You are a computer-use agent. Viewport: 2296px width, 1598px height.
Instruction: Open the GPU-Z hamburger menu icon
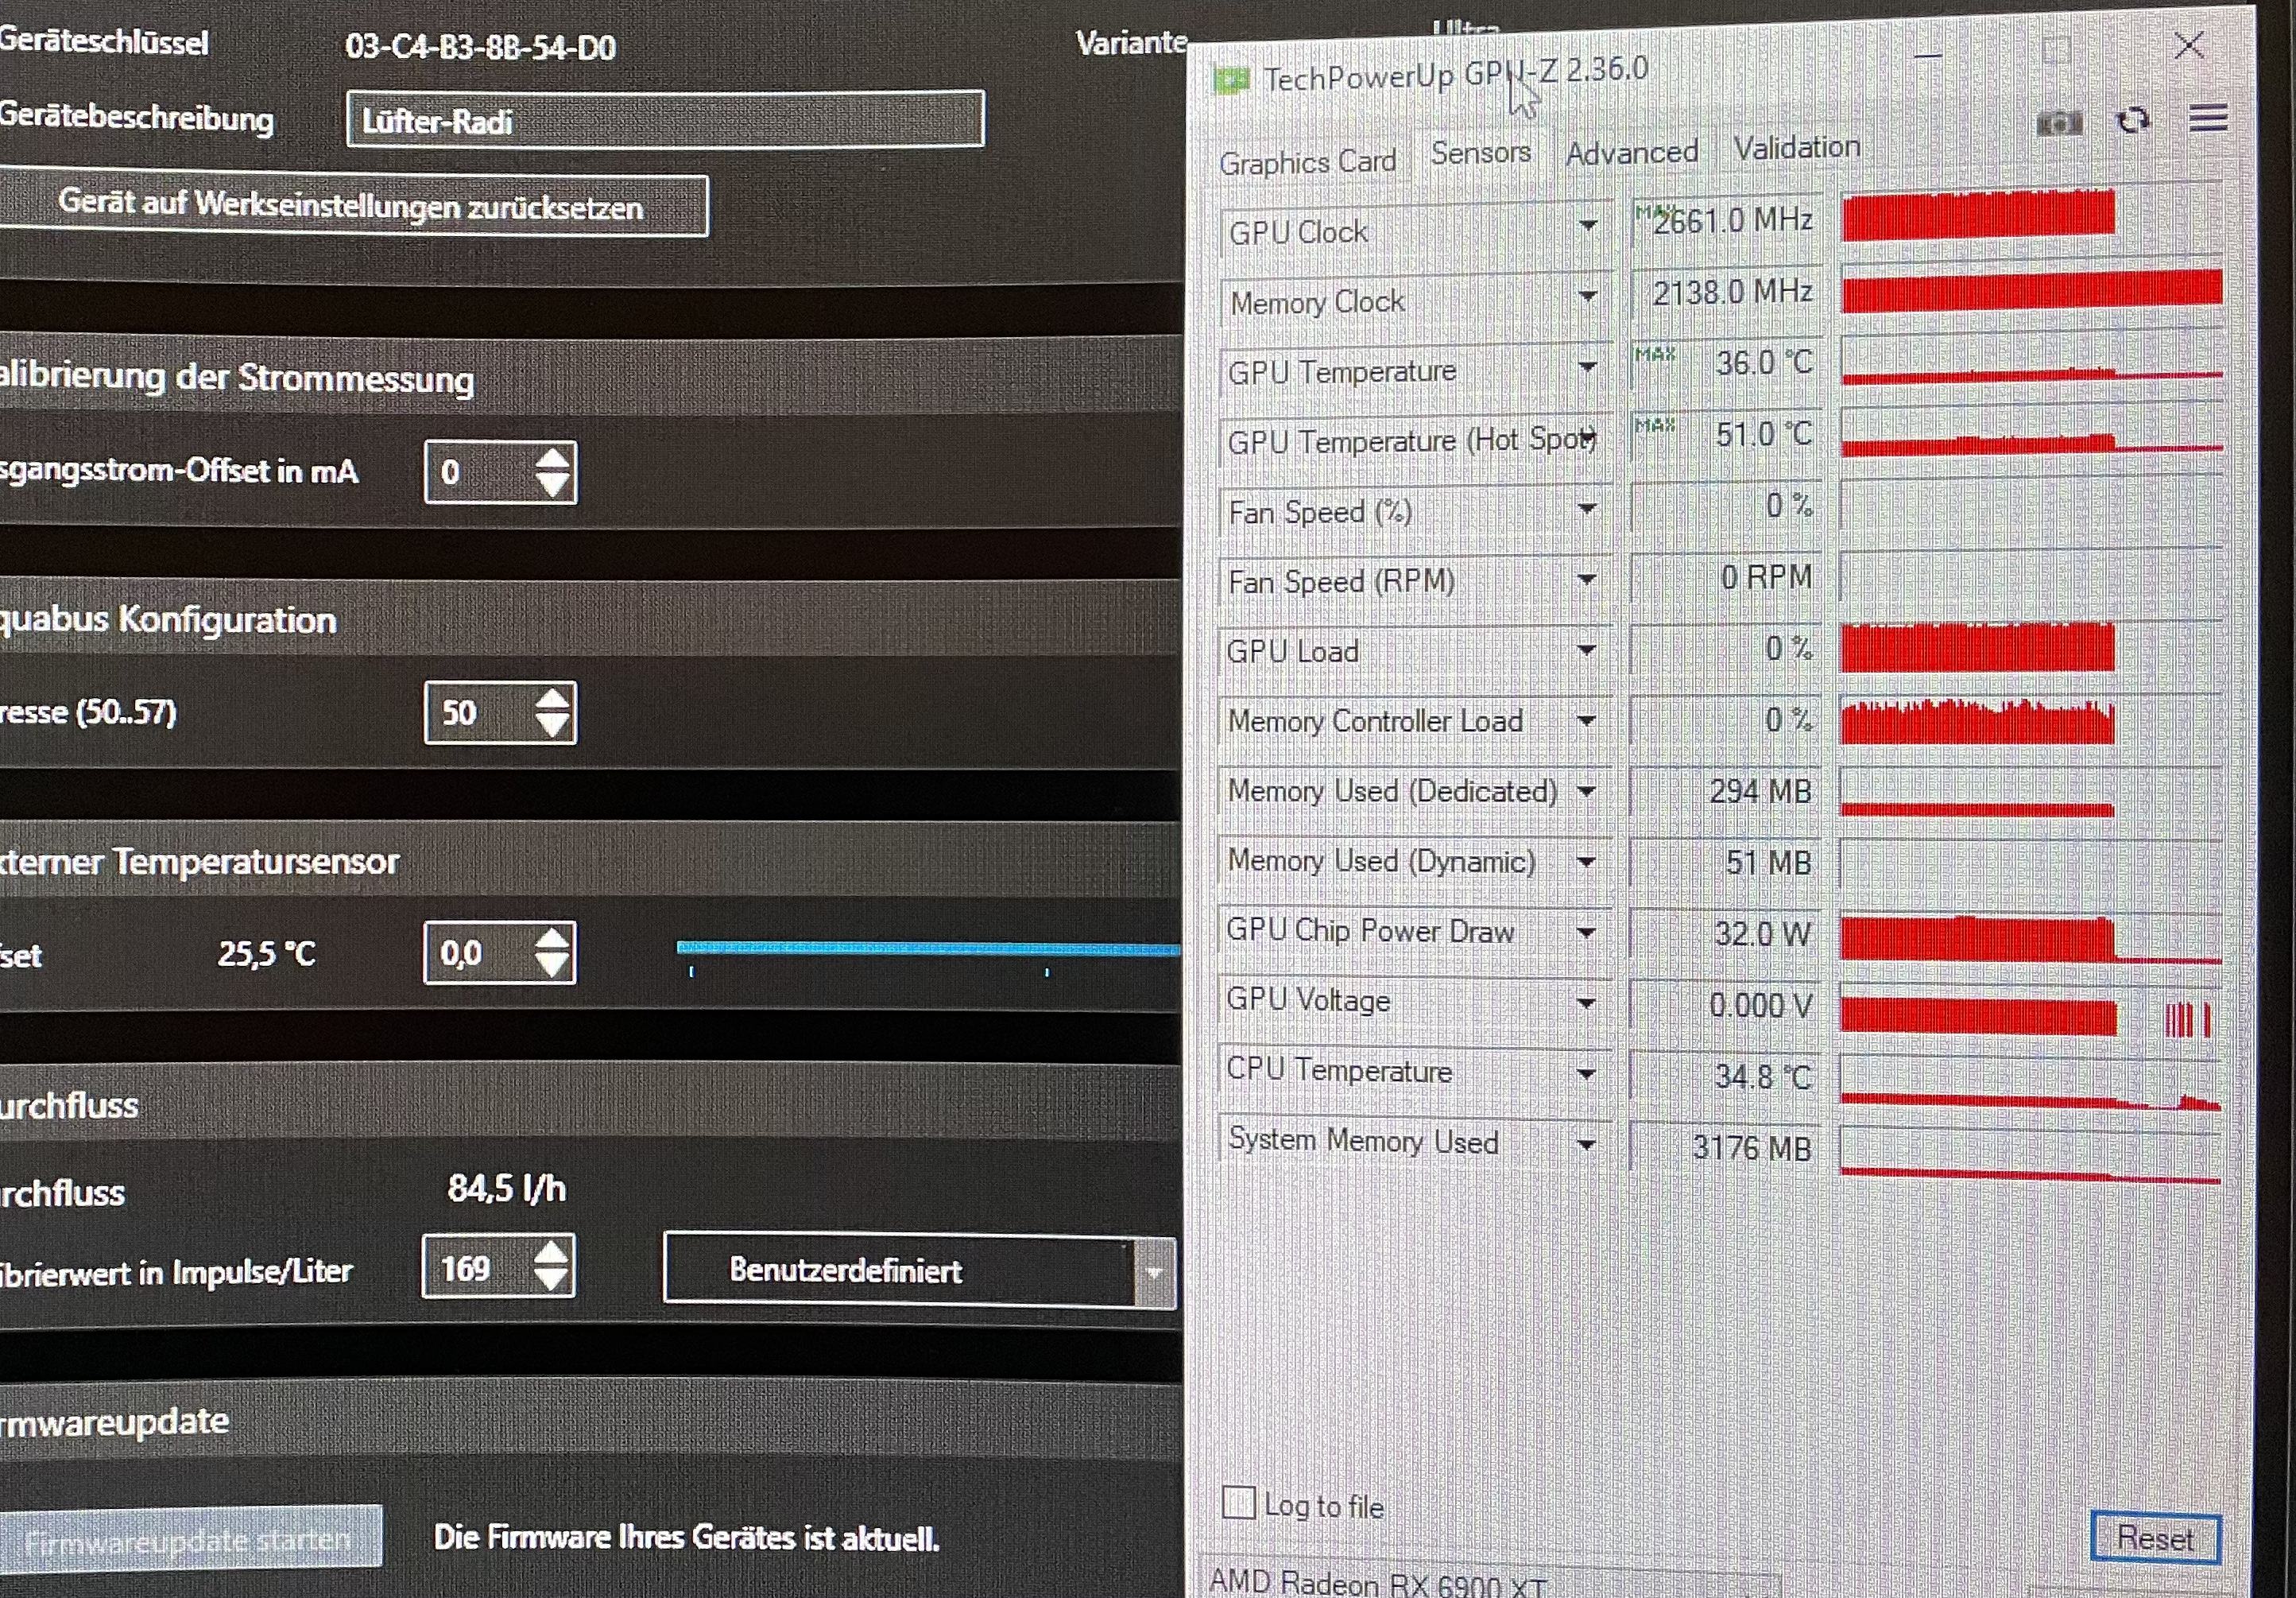click(x=2208, y=119)
